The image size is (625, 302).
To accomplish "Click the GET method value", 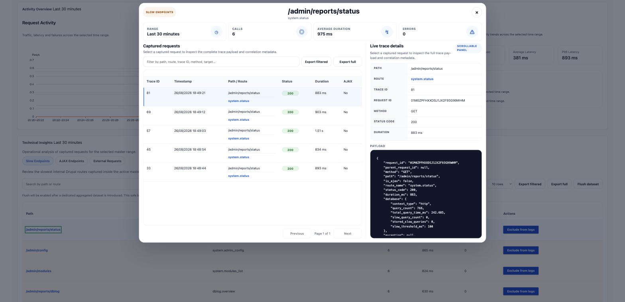I will pyautogui.click(x=414, y=111).
